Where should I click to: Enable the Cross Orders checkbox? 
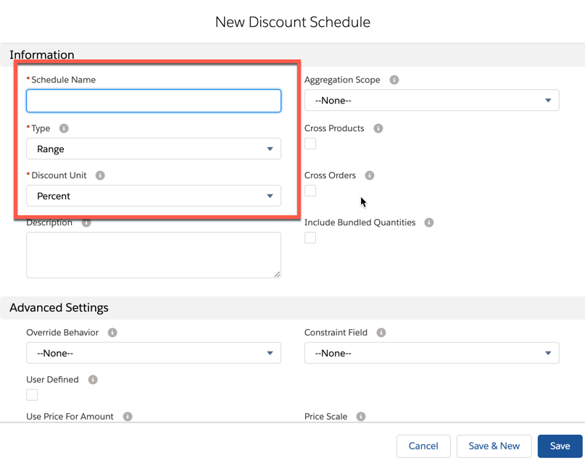[x=310, y=191]
